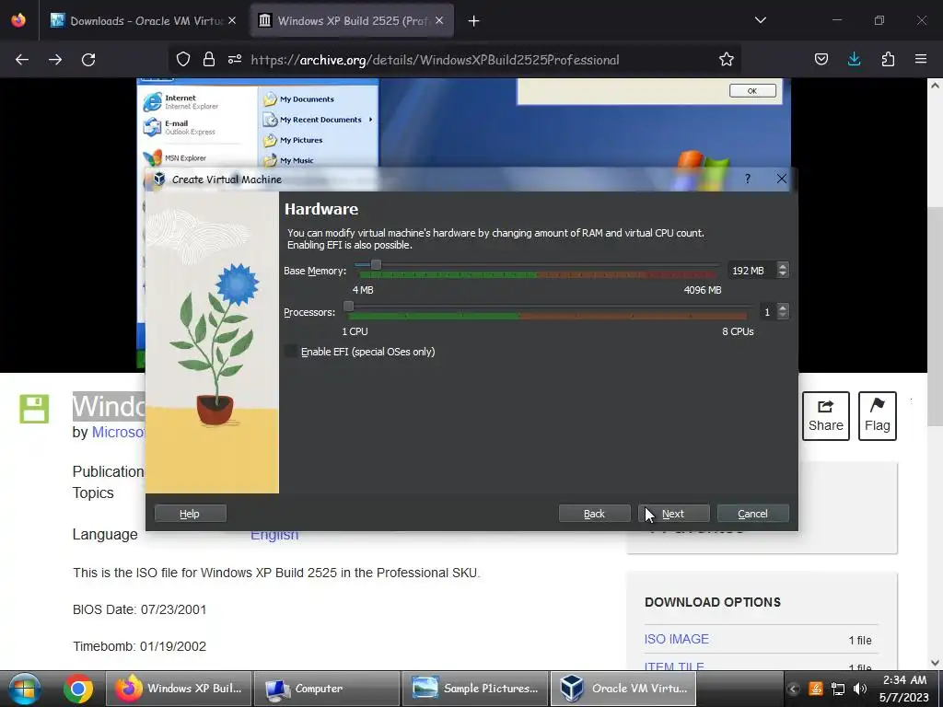
Task: Enable EFI (special OSes only) checkbox
Action: (291, 351)
